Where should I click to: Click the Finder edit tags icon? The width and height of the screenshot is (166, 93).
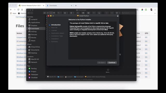coord(83,13)
